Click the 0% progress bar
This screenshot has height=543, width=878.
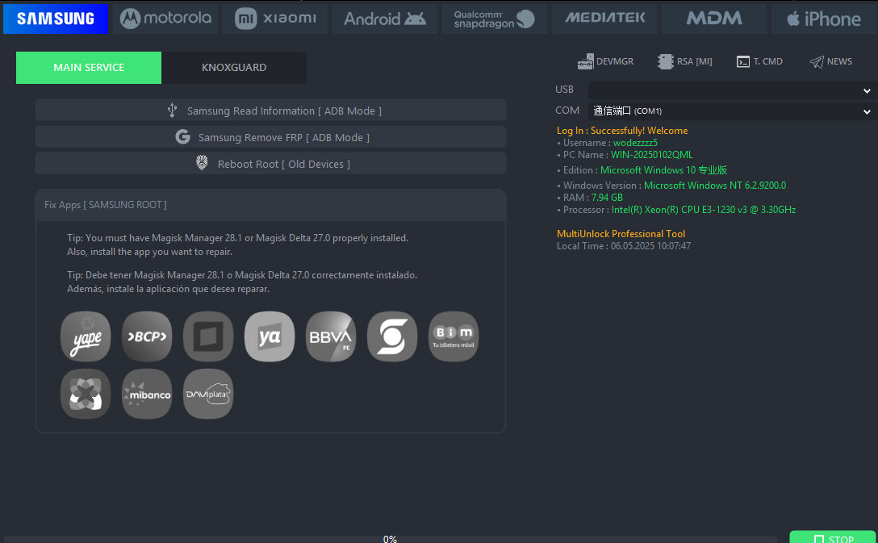391,539
